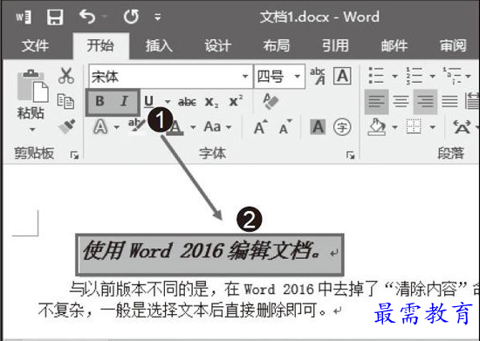Click the heading 使用 Word 2016 编辑文档

point(202,251)
